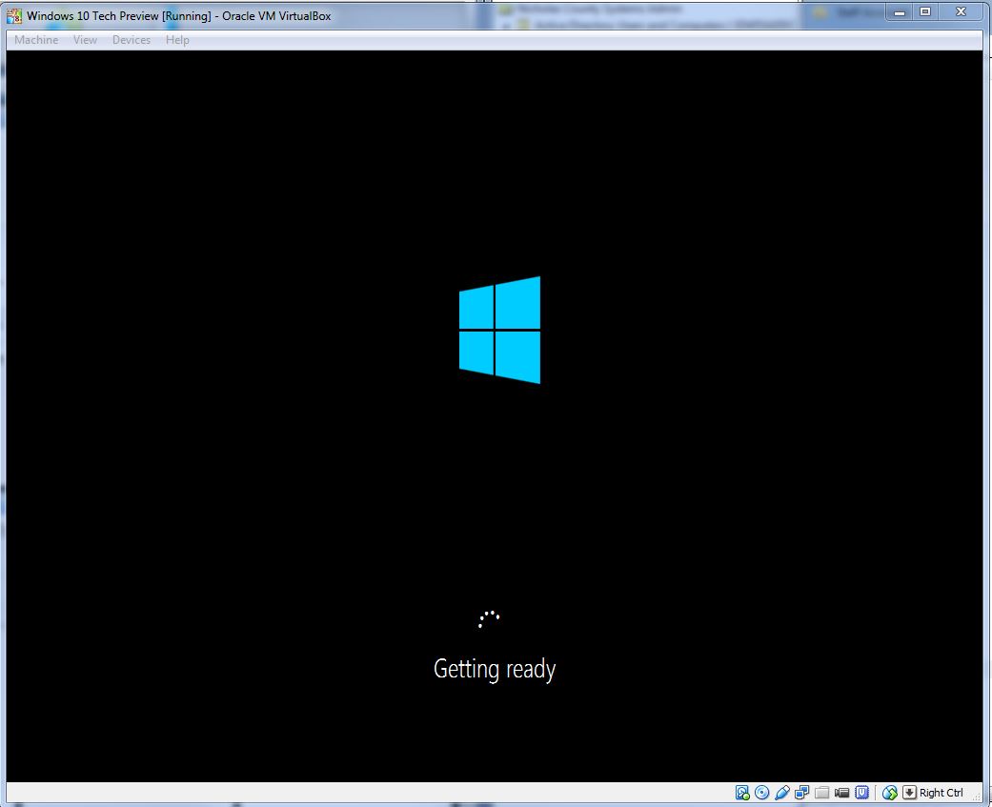Click the USB devices indicator icon
This screenshot has height=807, width=992.
click(x=782, y=793)
